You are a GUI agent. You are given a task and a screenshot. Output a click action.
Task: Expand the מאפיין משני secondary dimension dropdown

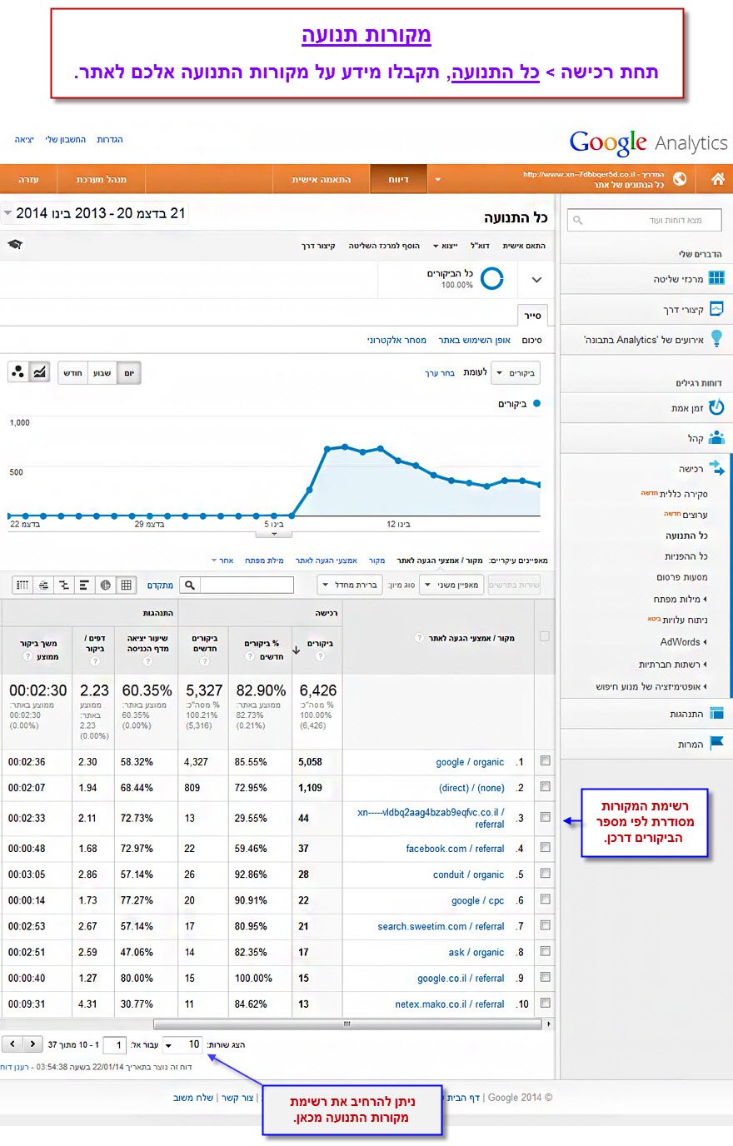[451, 585]
